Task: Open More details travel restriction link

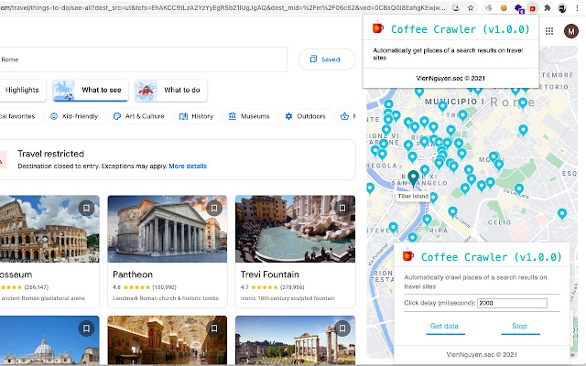Action: (x=188, y=166)
